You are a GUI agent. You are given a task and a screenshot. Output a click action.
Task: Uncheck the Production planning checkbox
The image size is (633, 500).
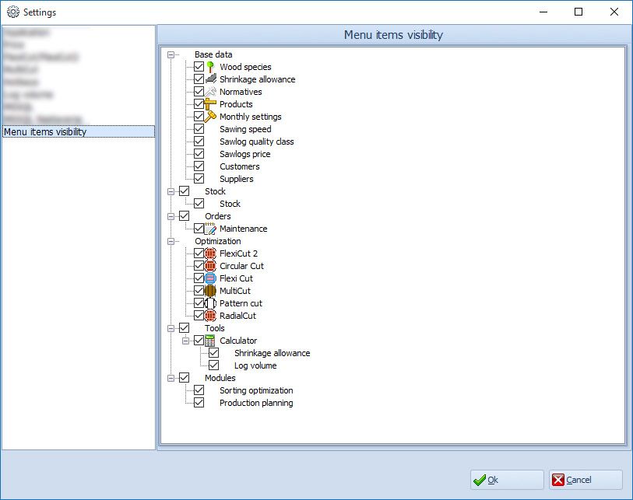(199, 403)
